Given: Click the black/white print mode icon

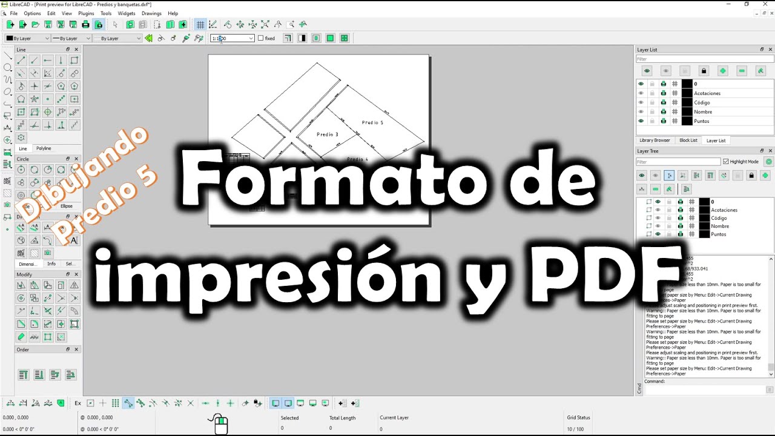Looking at the screenshot, I should (x=302, y=38).
